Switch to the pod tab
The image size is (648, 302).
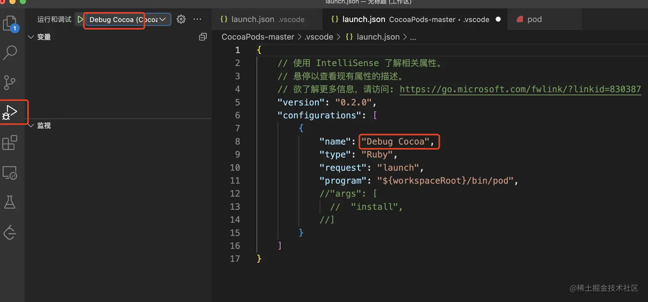point(544,19)
